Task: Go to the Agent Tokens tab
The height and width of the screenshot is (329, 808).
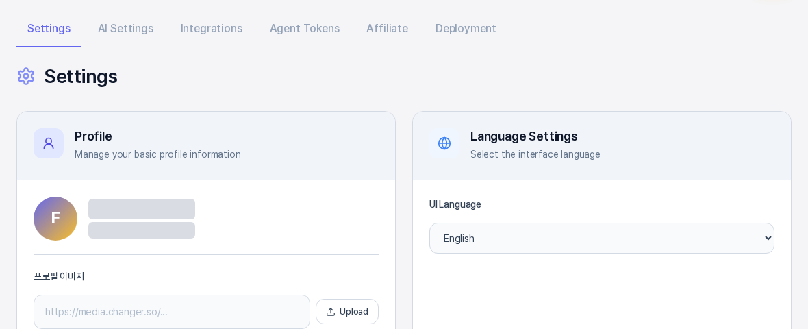Action: click(305, 28)
